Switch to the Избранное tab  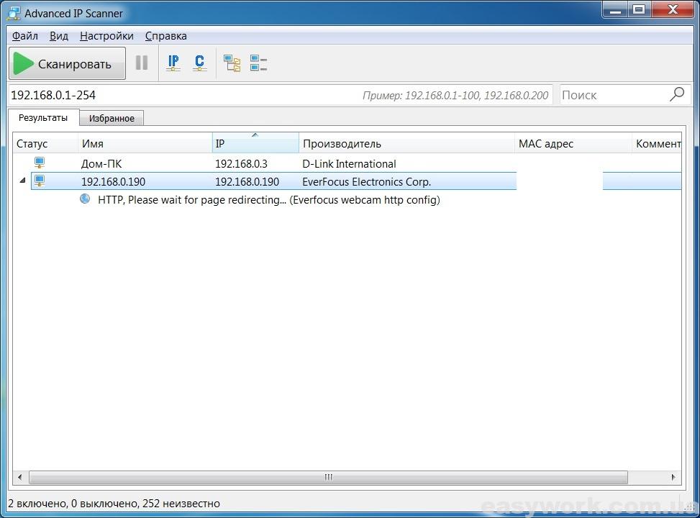112,118
